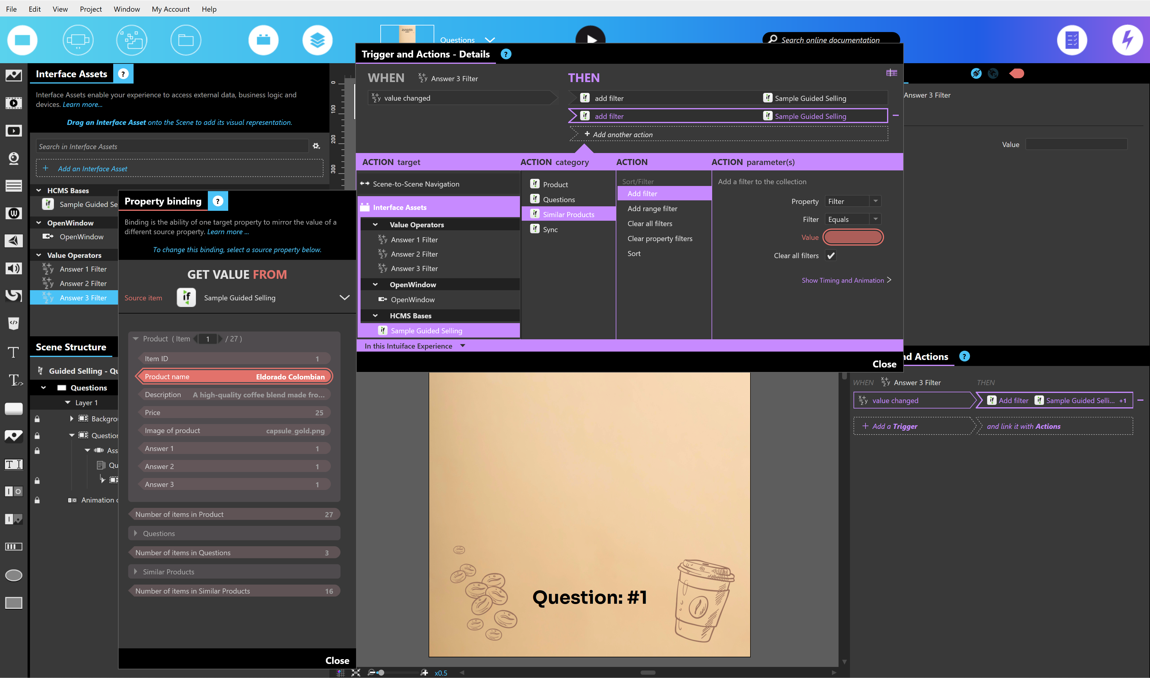
Task: Expand the Source item dropdown chevron
Action: [x=344, y=297]
